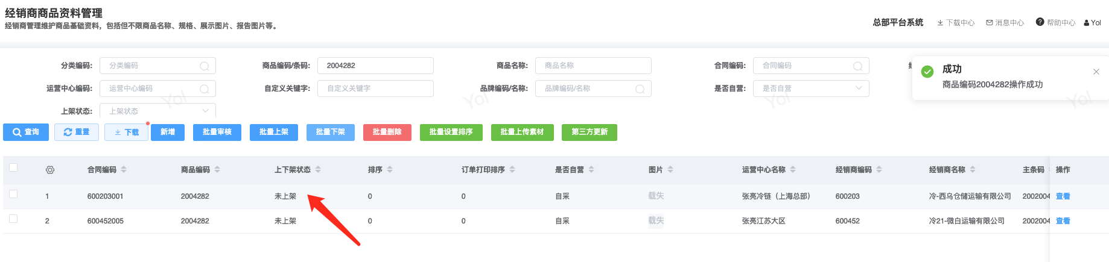Image resolution: width=1109 pixels, height=262 pixels.
Task: Open 下载中心 in top bar
Action: 956,23
